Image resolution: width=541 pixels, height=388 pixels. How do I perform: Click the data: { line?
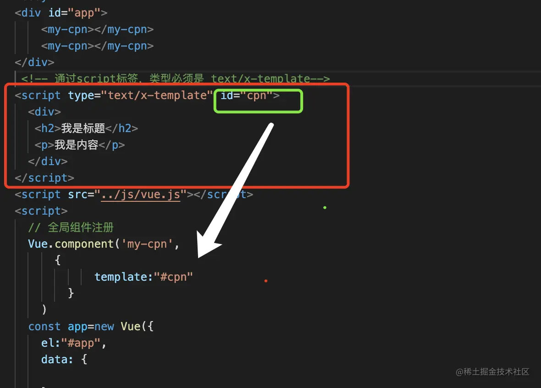point(64,360)
